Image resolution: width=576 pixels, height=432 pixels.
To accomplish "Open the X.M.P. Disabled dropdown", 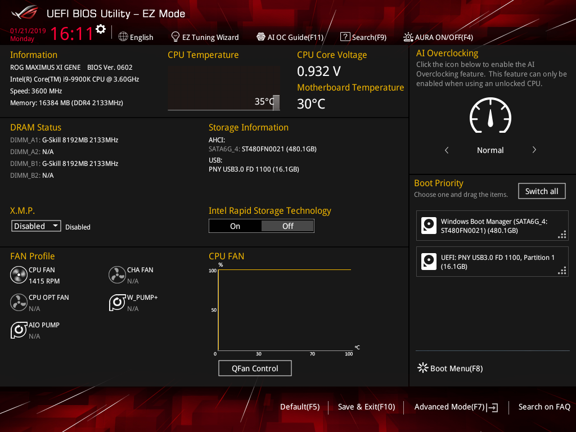I will tap(36, 226).
